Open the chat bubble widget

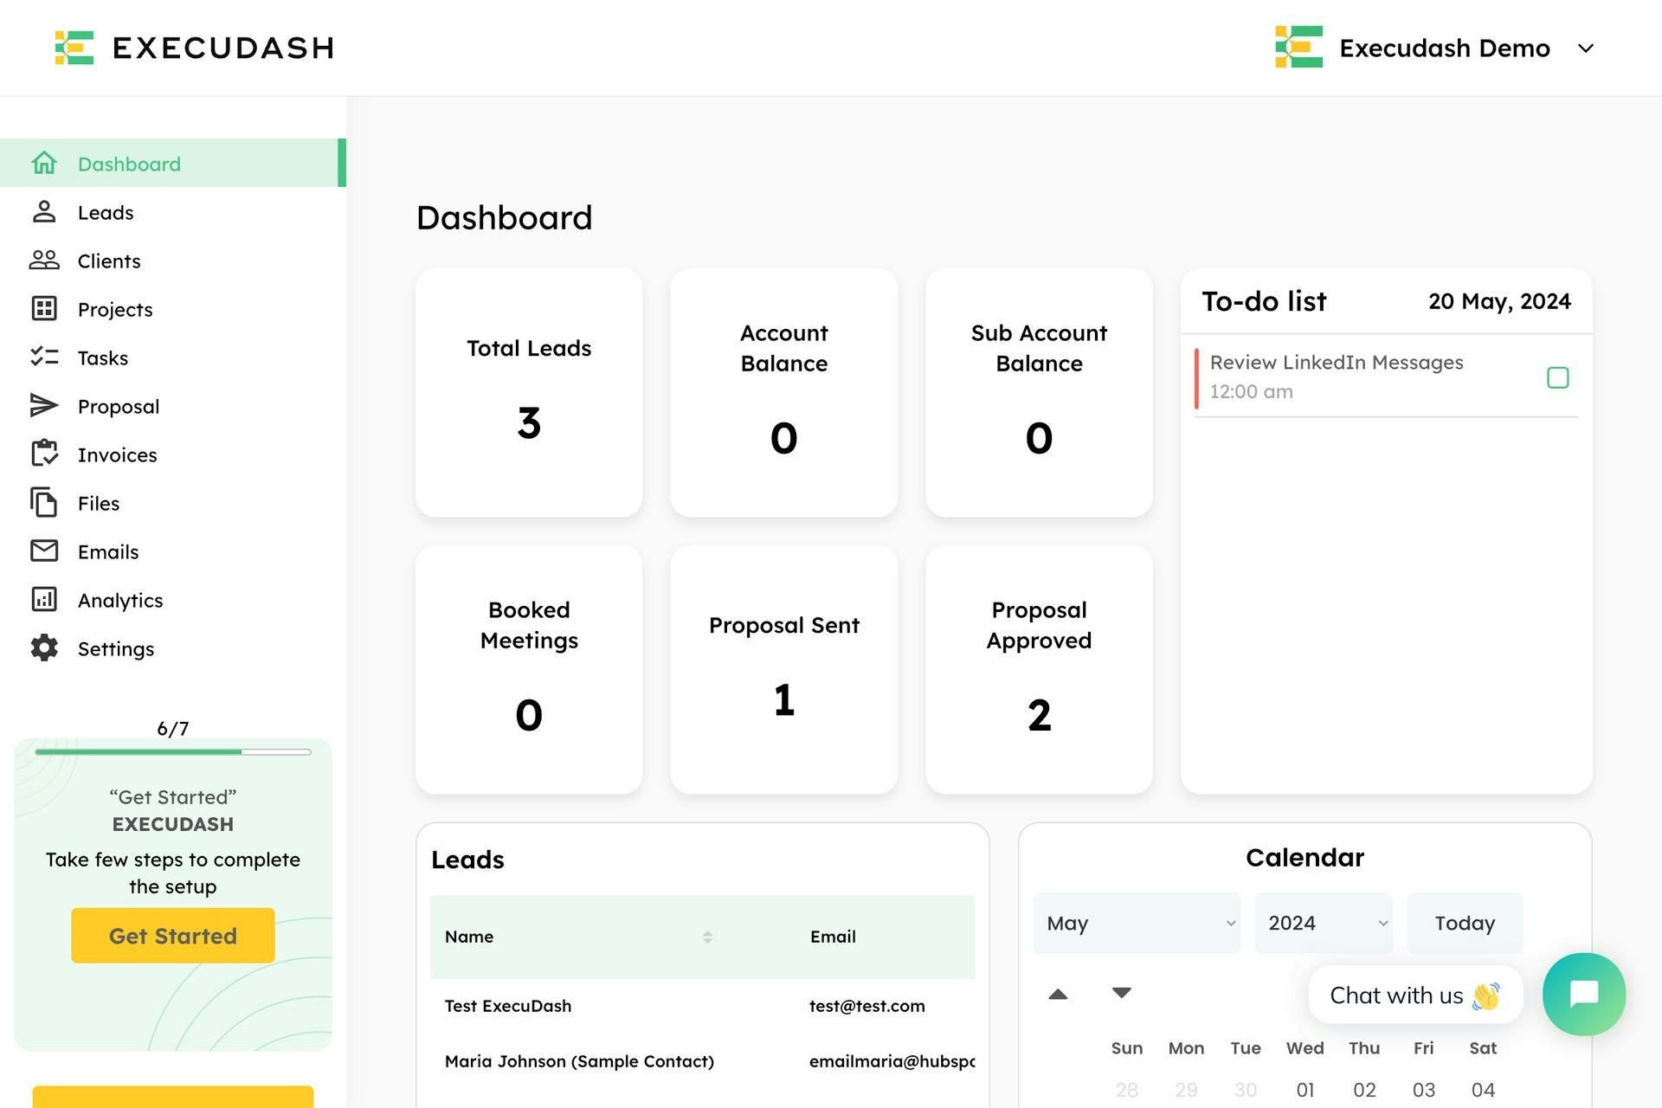tap(1583, 994)
